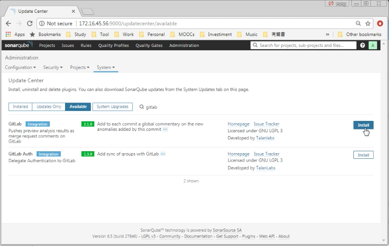Install the GitLab Auth plugin
The width and height of the screenshot is (389, 247).
click(363, 155)
